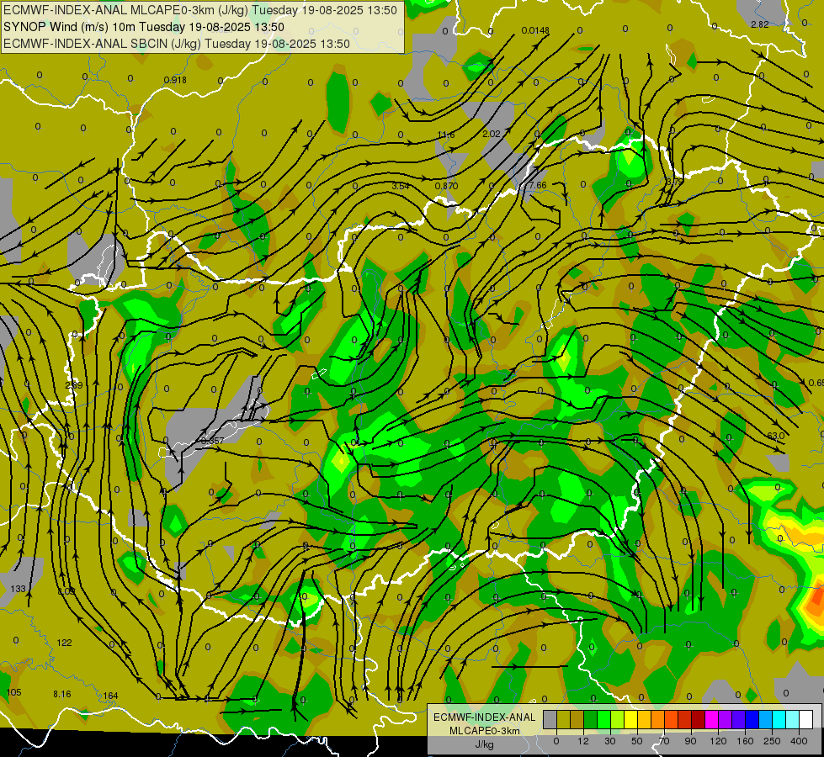824x757 pixels.
Task: Click the bright green legend swatch
Action: point(604,719)
